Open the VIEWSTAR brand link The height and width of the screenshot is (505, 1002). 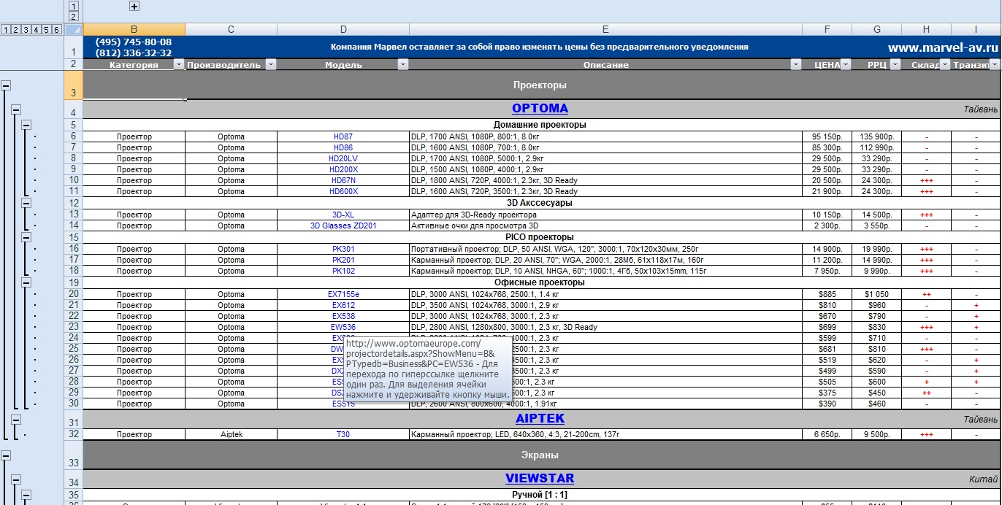click(540, 479)
